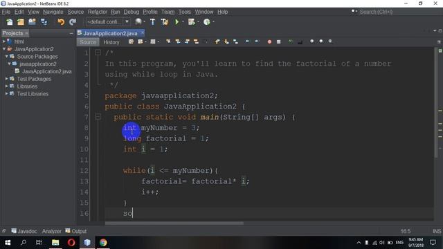443x249 pixels.
Task: Go to next bookmark icon
Action: (226, 41)
